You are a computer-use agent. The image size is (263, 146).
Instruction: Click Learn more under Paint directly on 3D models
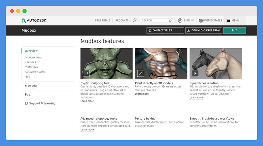click(x=142, y=94)
